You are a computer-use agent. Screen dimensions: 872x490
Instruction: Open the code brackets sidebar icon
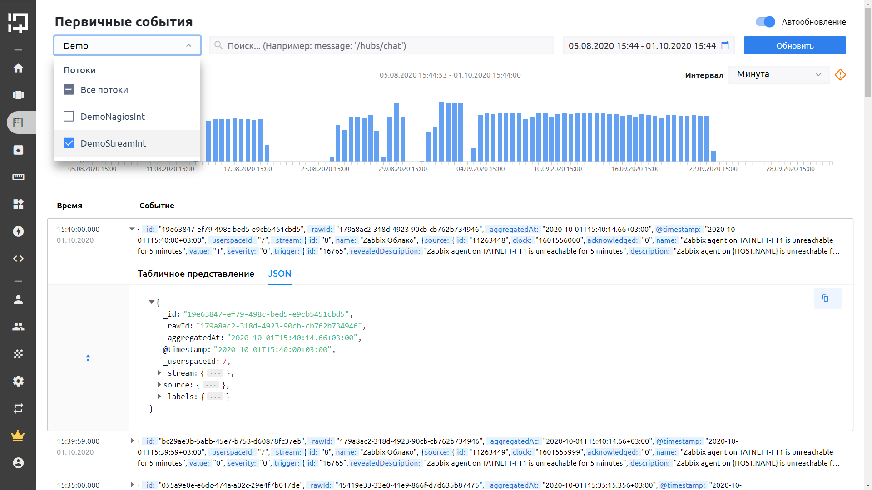(18, 259)
